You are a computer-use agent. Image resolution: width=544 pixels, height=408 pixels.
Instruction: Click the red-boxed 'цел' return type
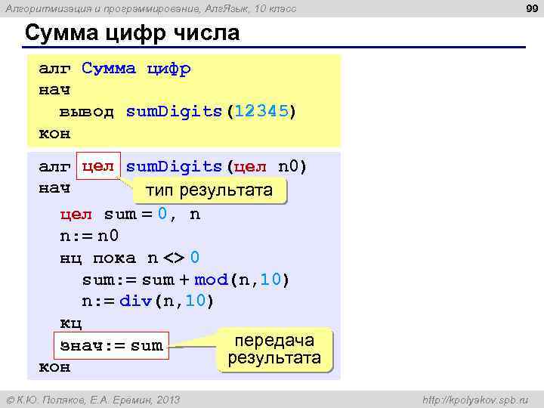pos(98,165)
